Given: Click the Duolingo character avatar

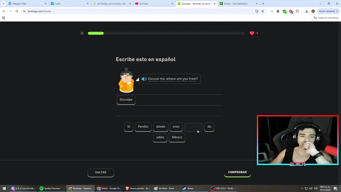Looking at the screenshot, I should [126, 80].
